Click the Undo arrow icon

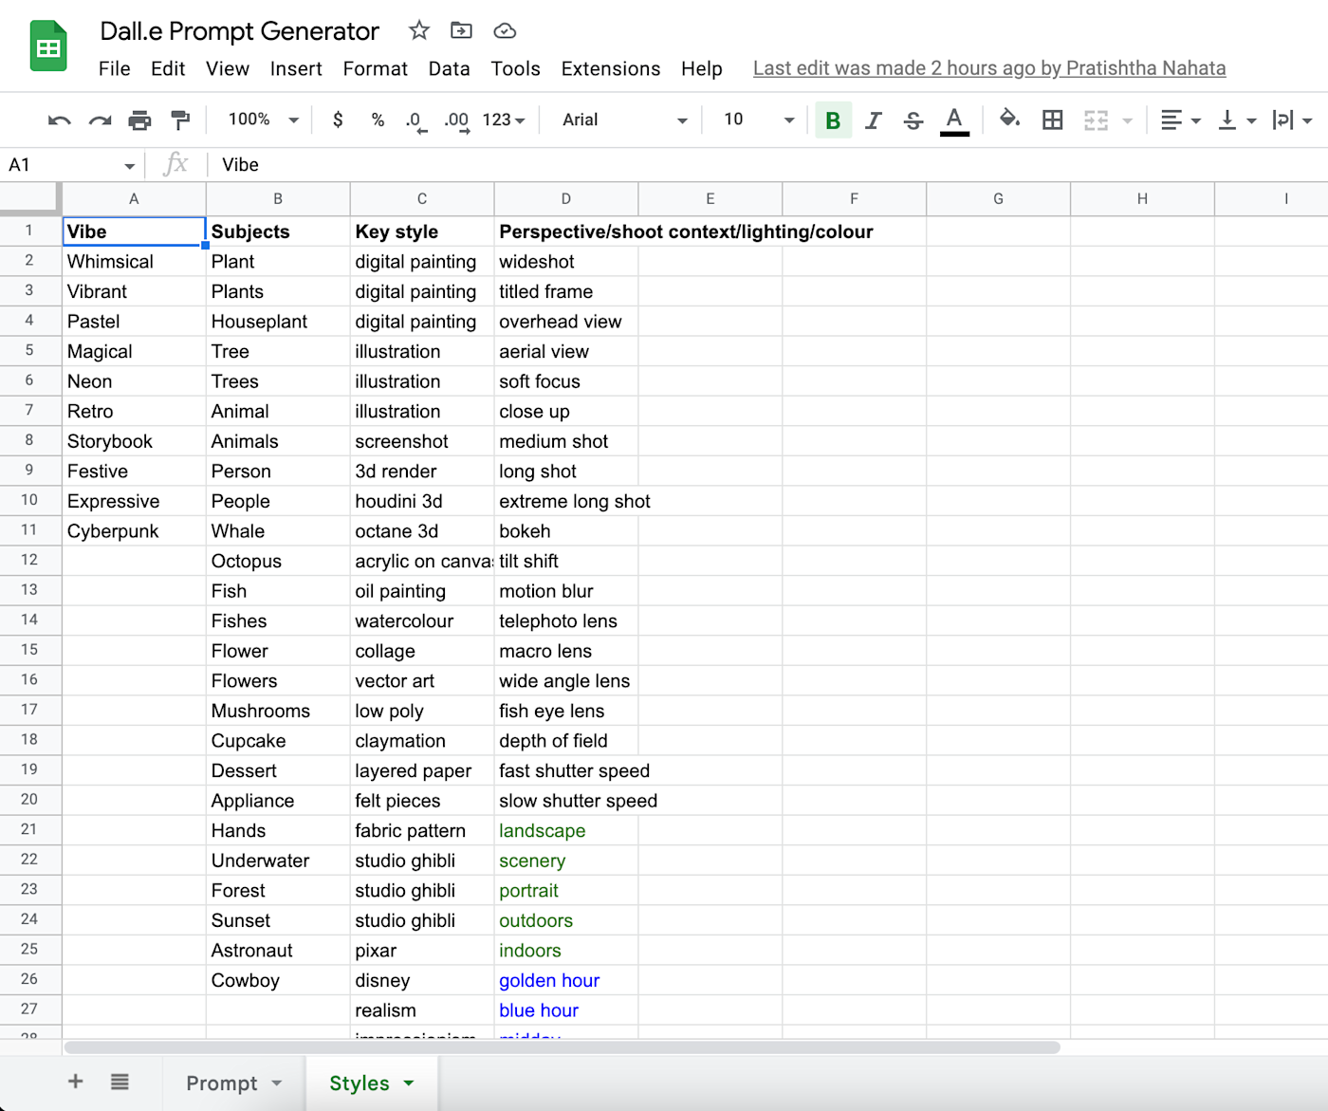[x=59, y=120]
